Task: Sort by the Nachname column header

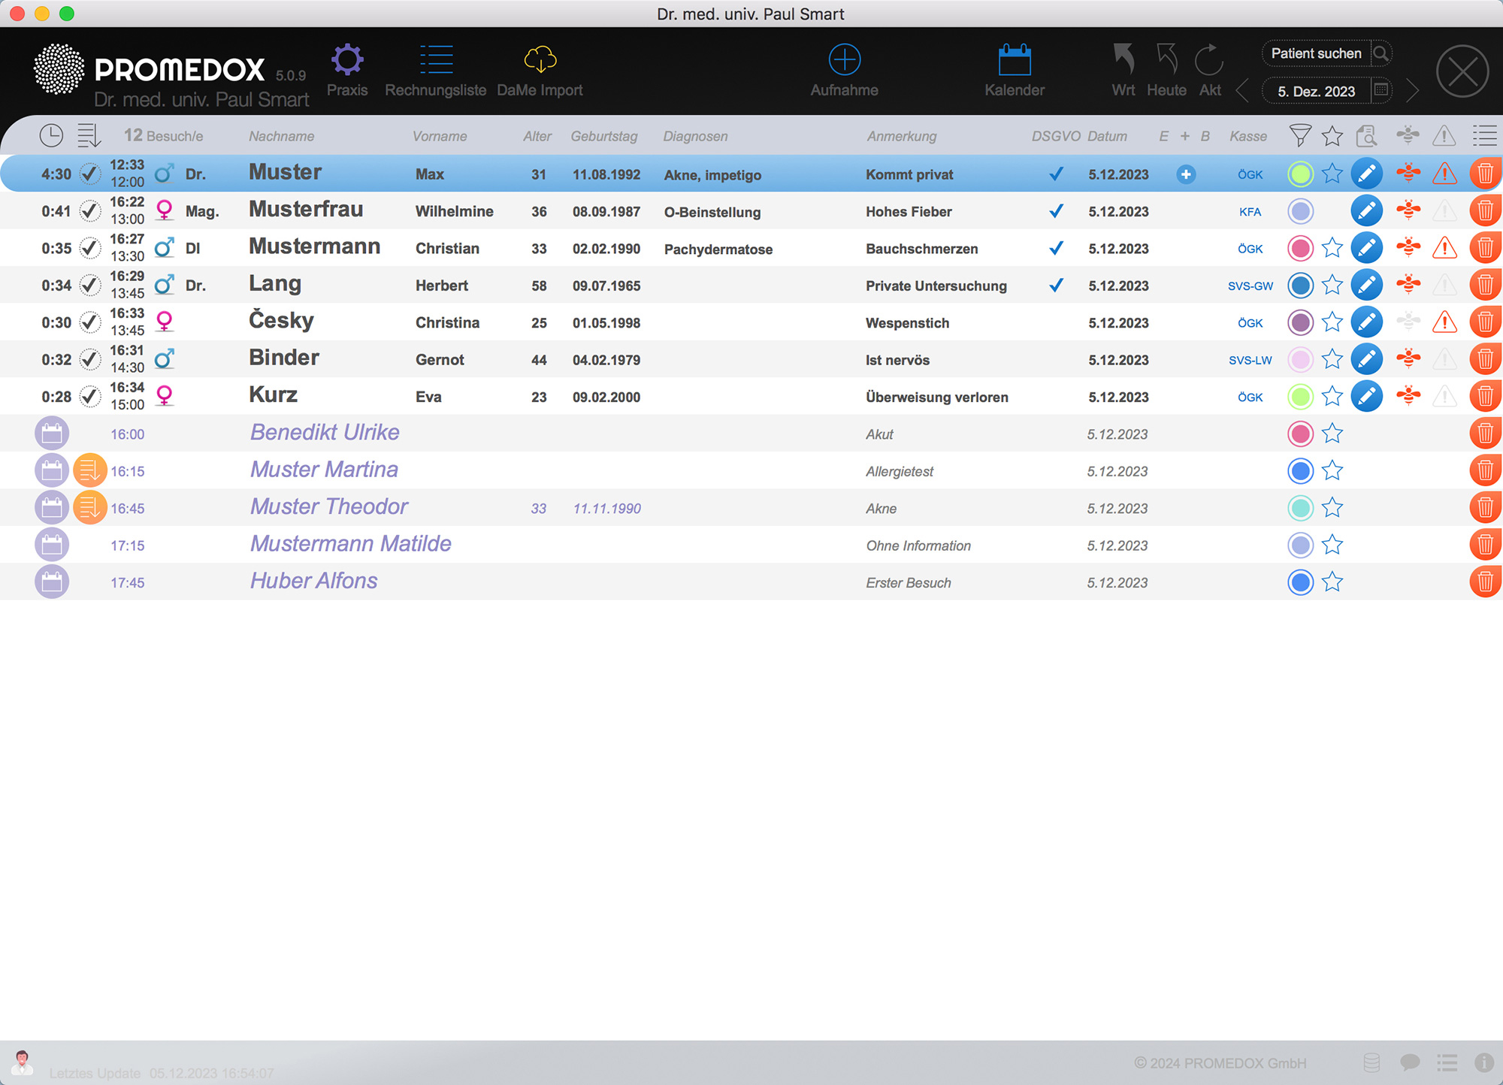Action: (x=282, y=136)
